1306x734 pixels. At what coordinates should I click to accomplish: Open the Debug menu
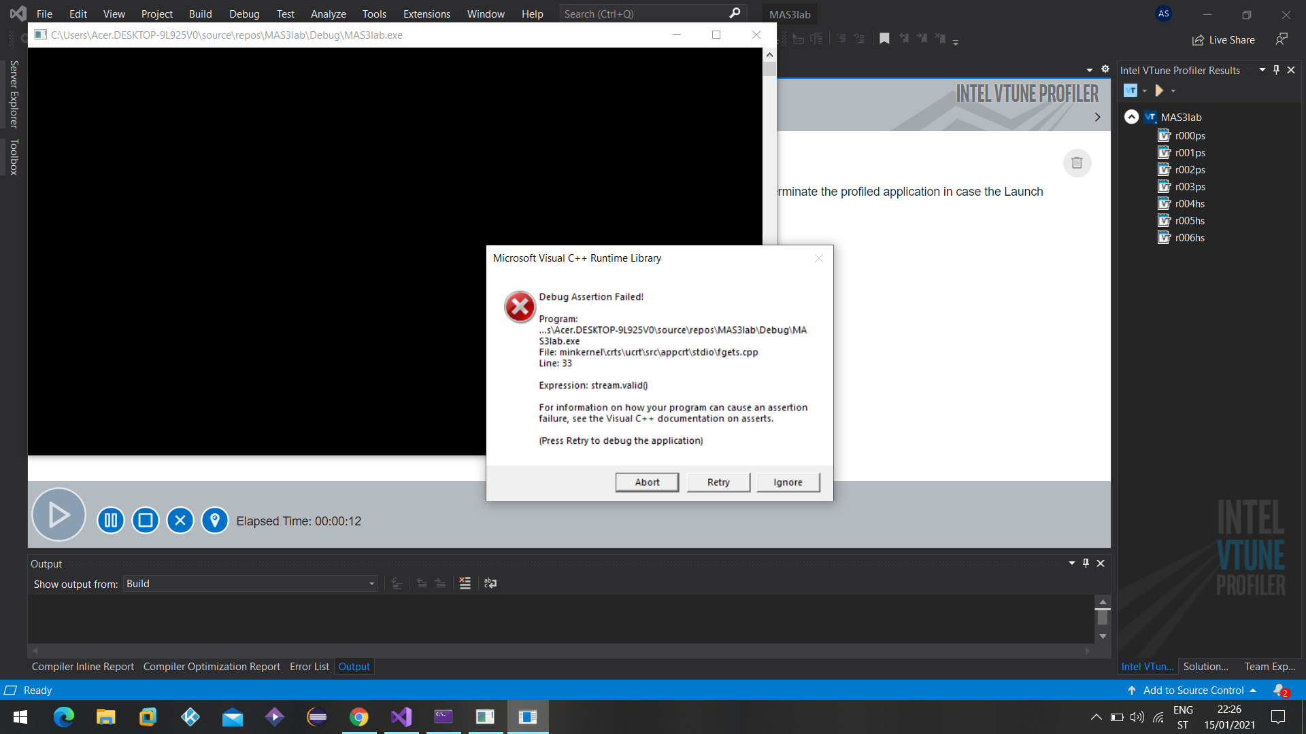click(x=244, y=14)
